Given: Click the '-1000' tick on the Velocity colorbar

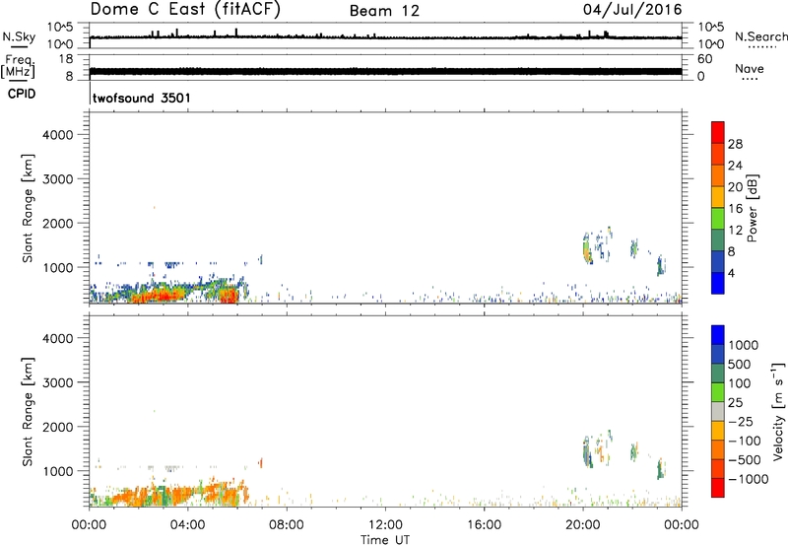Looking at the screenshot, I should click(x=748, y=479).
